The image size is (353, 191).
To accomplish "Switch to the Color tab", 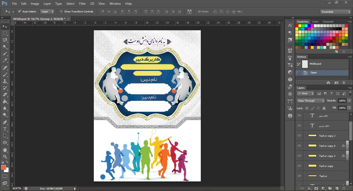I will pos(315,21).
